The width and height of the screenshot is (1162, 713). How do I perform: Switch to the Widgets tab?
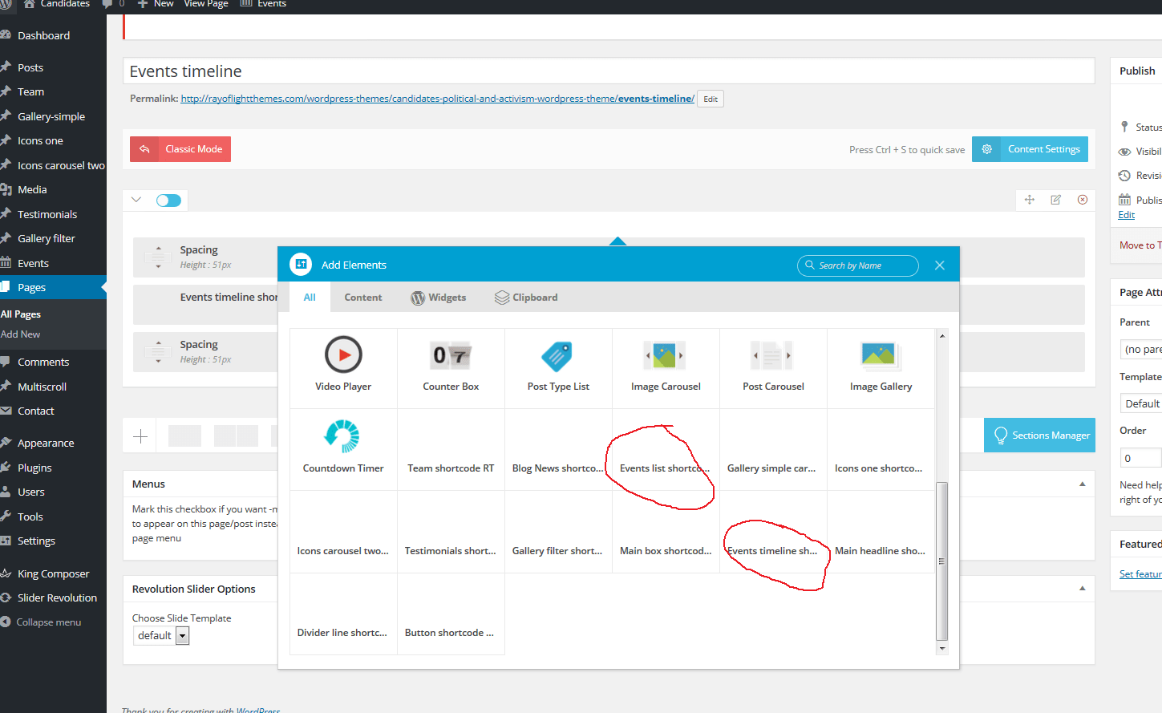(x=438, y=298)
